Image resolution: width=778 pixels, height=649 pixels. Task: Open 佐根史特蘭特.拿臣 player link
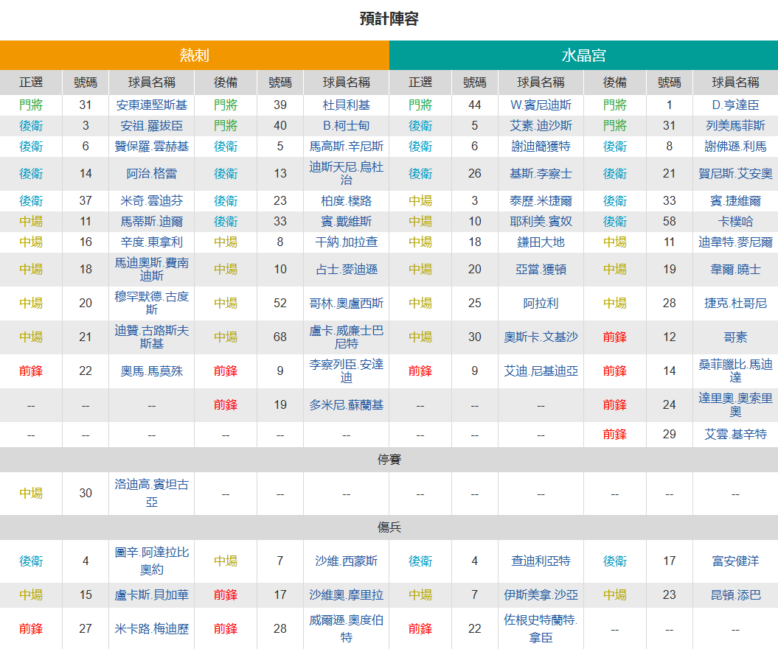point(541,628)
